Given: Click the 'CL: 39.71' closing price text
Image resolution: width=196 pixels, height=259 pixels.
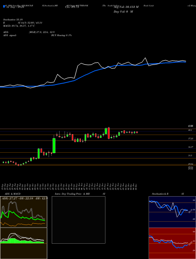Looking at the screenshot, I should click(72, 7).
